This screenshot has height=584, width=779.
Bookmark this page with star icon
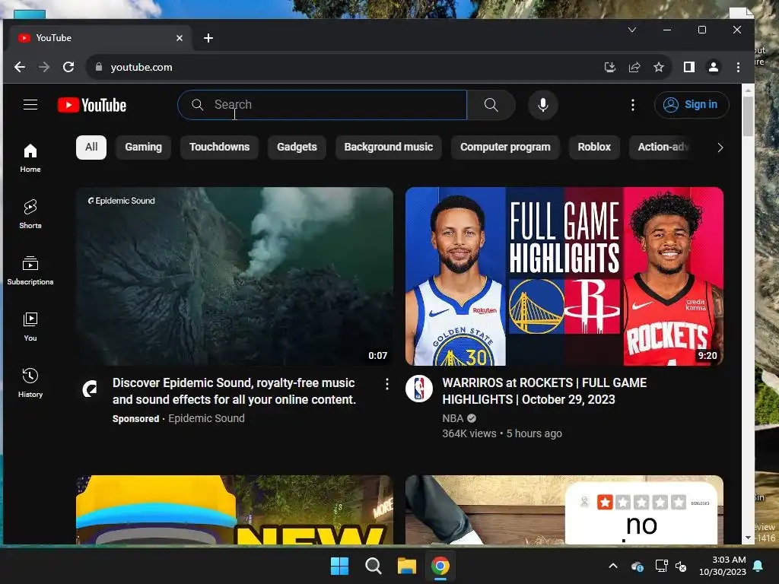tap(659, 67)
